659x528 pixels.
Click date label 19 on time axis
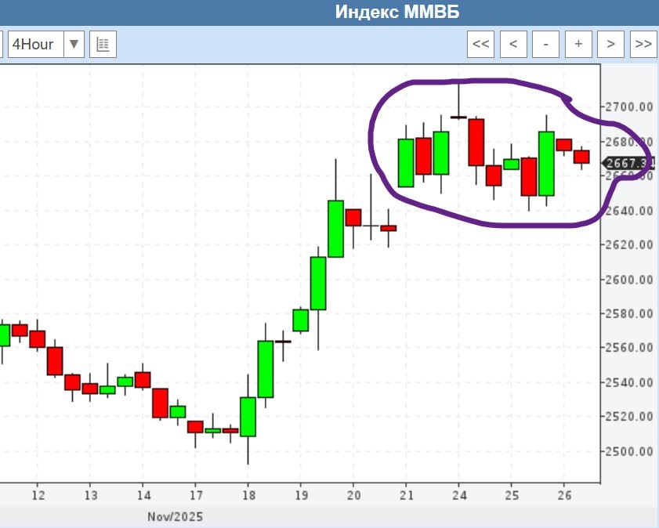301,496
